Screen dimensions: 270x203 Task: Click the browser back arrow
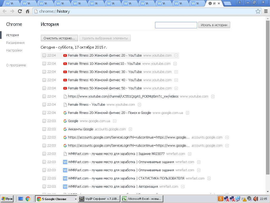pyautogui.click(x=5, y=11)
